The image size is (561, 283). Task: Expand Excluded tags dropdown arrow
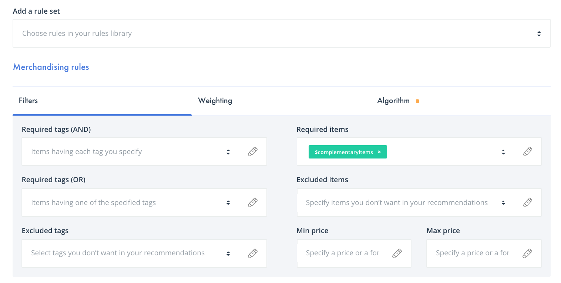(x=228, y=253)
